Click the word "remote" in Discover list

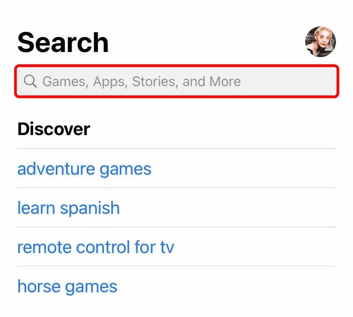point(44,248)
